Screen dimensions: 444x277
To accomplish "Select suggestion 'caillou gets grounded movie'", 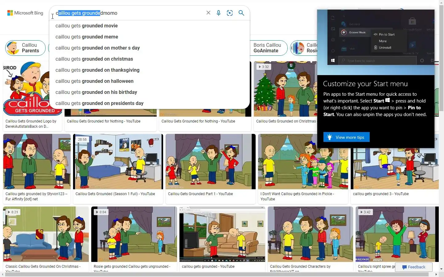I will (150, 26).
